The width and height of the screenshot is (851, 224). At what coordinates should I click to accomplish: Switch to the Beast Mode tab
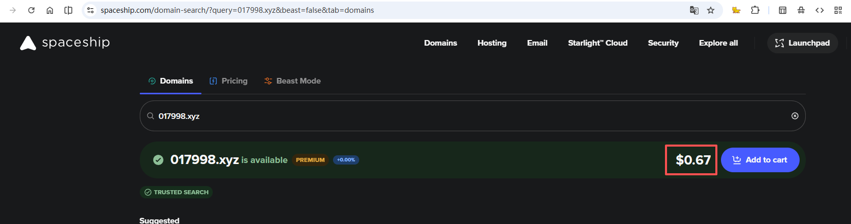coord(292,81)
